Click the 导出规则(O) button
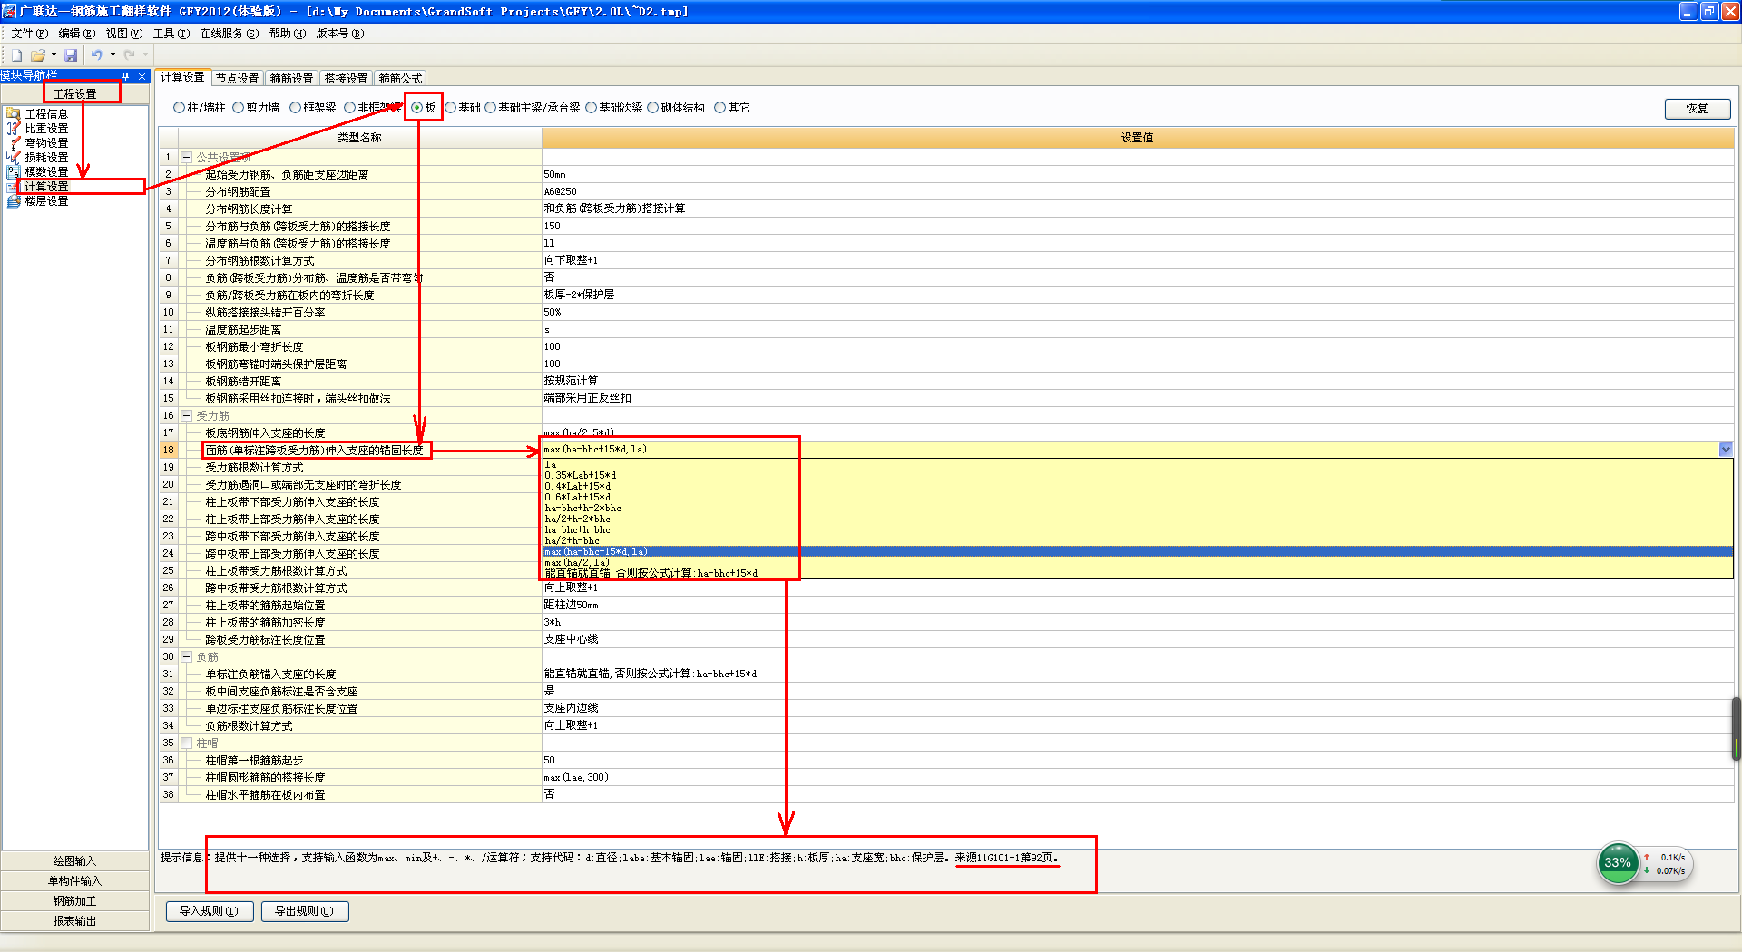 point(305,911)
